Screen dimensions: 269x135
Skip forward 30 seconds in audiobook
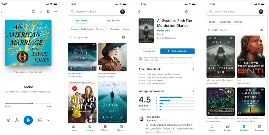[x=40, y=120]
